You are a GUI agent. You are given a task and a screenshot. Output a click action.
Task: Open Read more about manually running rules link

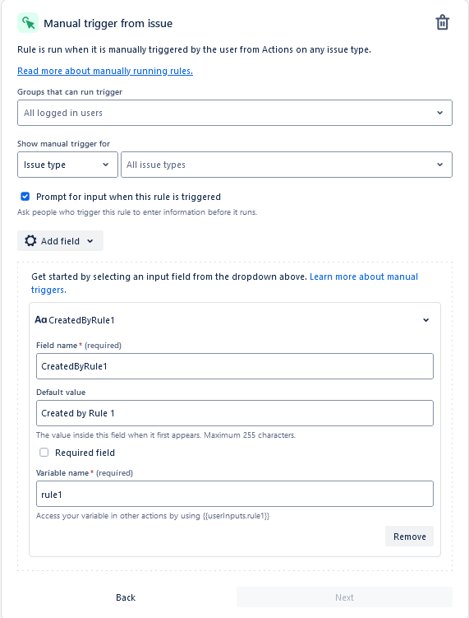point(105,71)
